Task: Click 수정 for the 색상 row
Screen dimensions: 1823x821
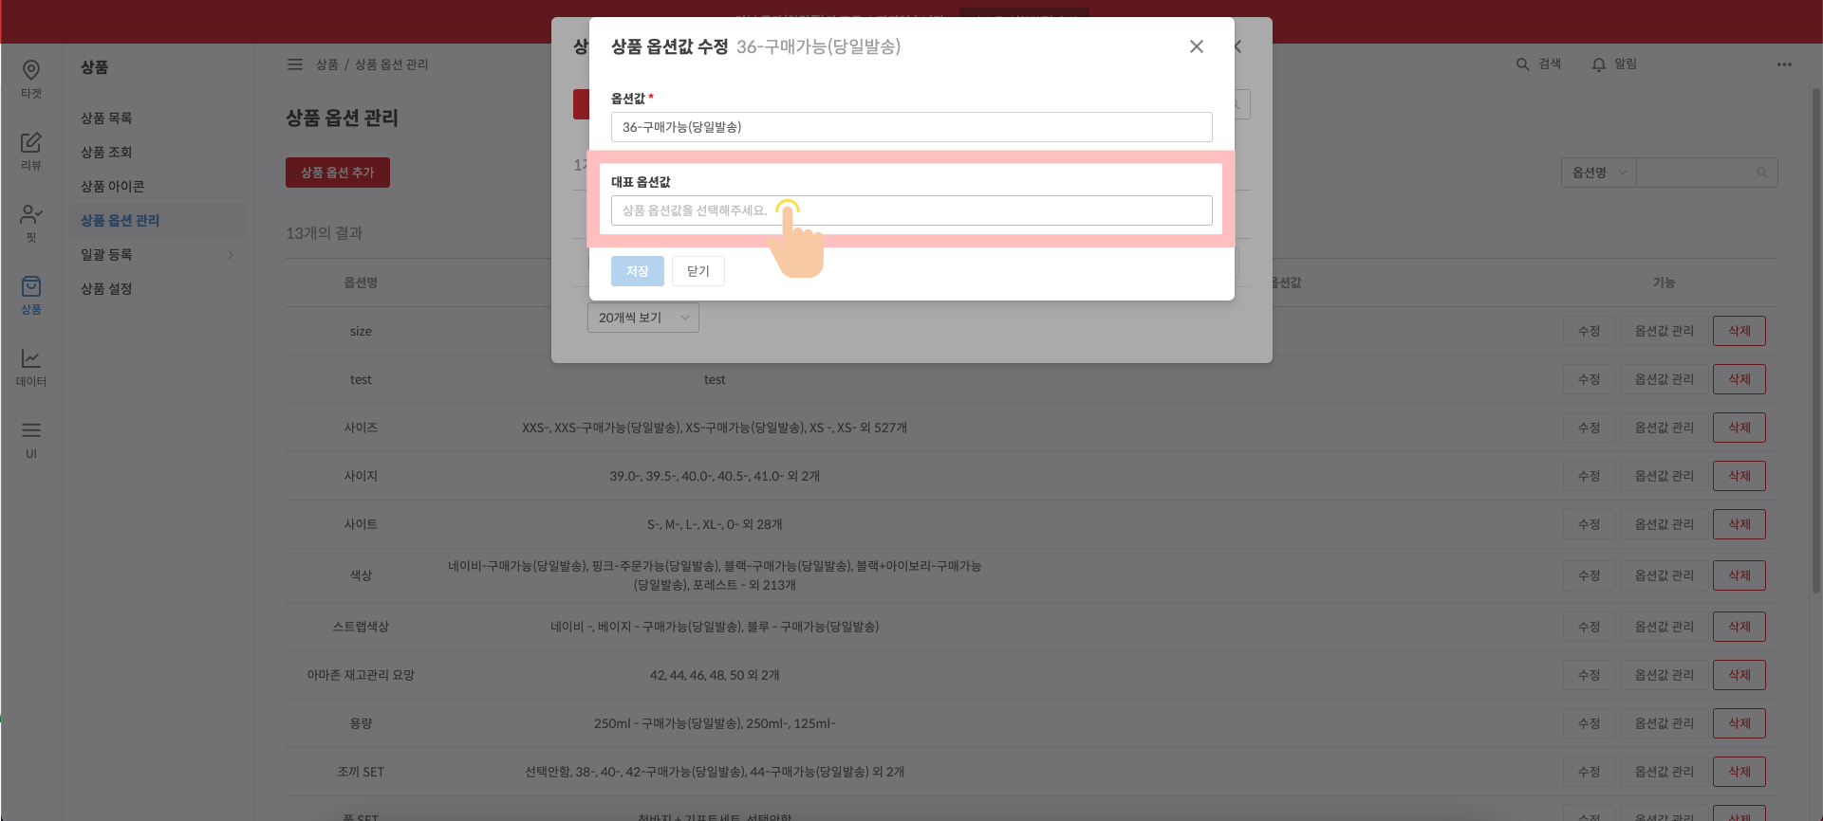Action: [x=1590, y=575]
